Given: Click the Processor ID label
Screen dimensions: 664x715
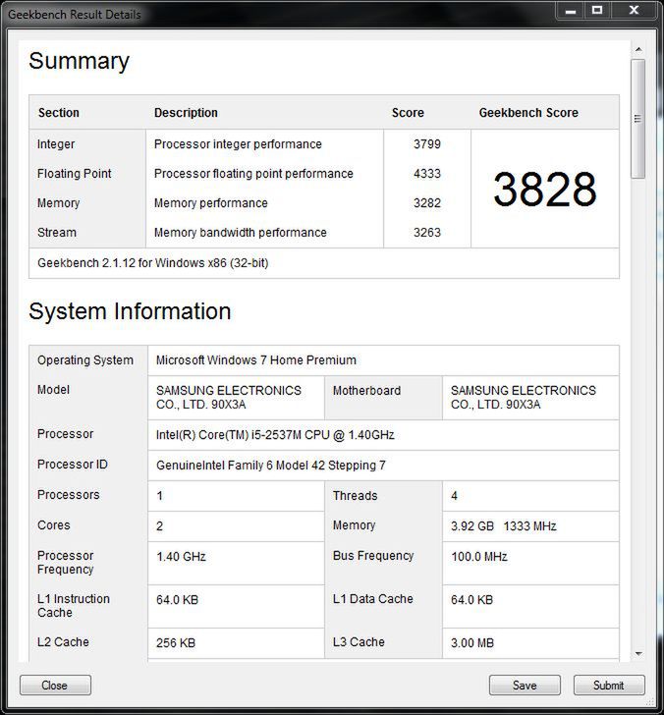Looking at the screenshot, I should click(x=73, y=465).
